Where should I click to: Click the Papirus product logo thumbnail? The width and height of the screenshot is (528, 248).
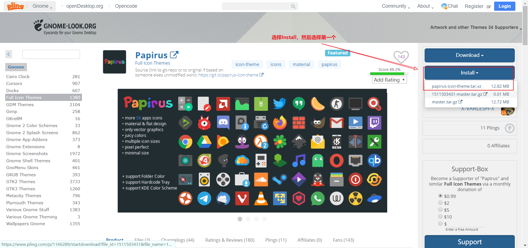(114, 62)
